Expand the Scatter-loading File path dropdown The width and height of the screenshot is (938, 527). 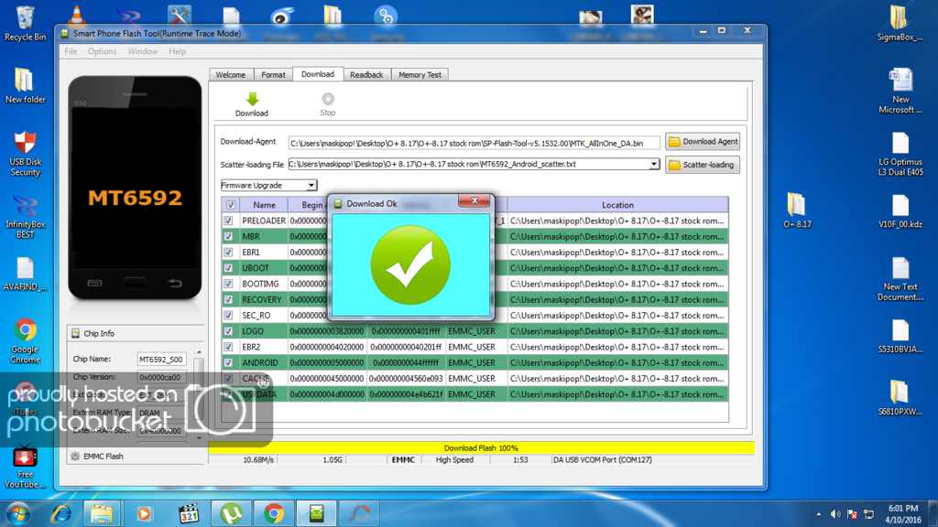[x=654, y=165]
